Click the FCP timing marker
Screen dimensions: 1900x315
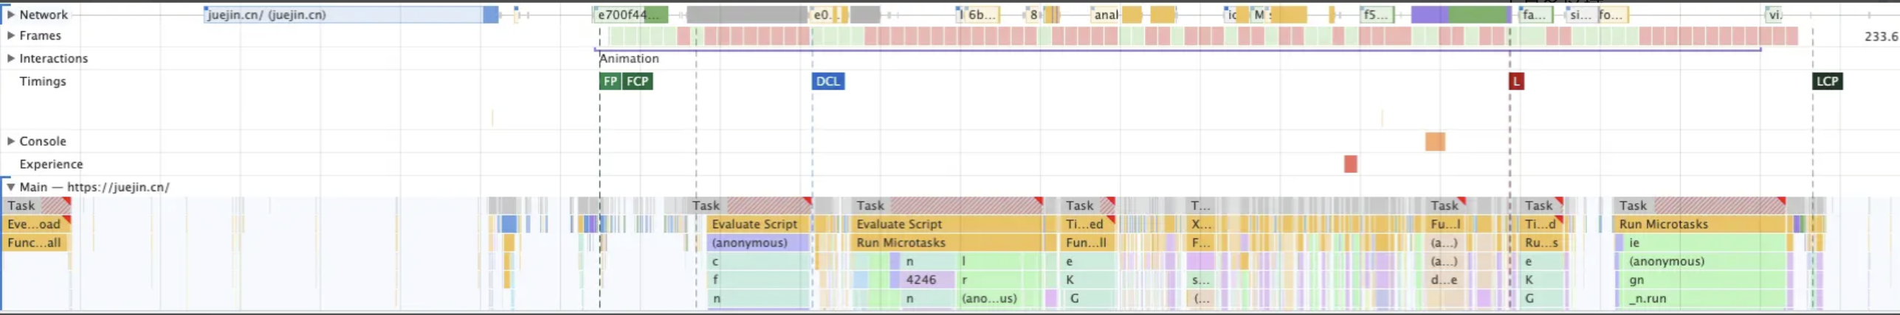click(637, 81)
